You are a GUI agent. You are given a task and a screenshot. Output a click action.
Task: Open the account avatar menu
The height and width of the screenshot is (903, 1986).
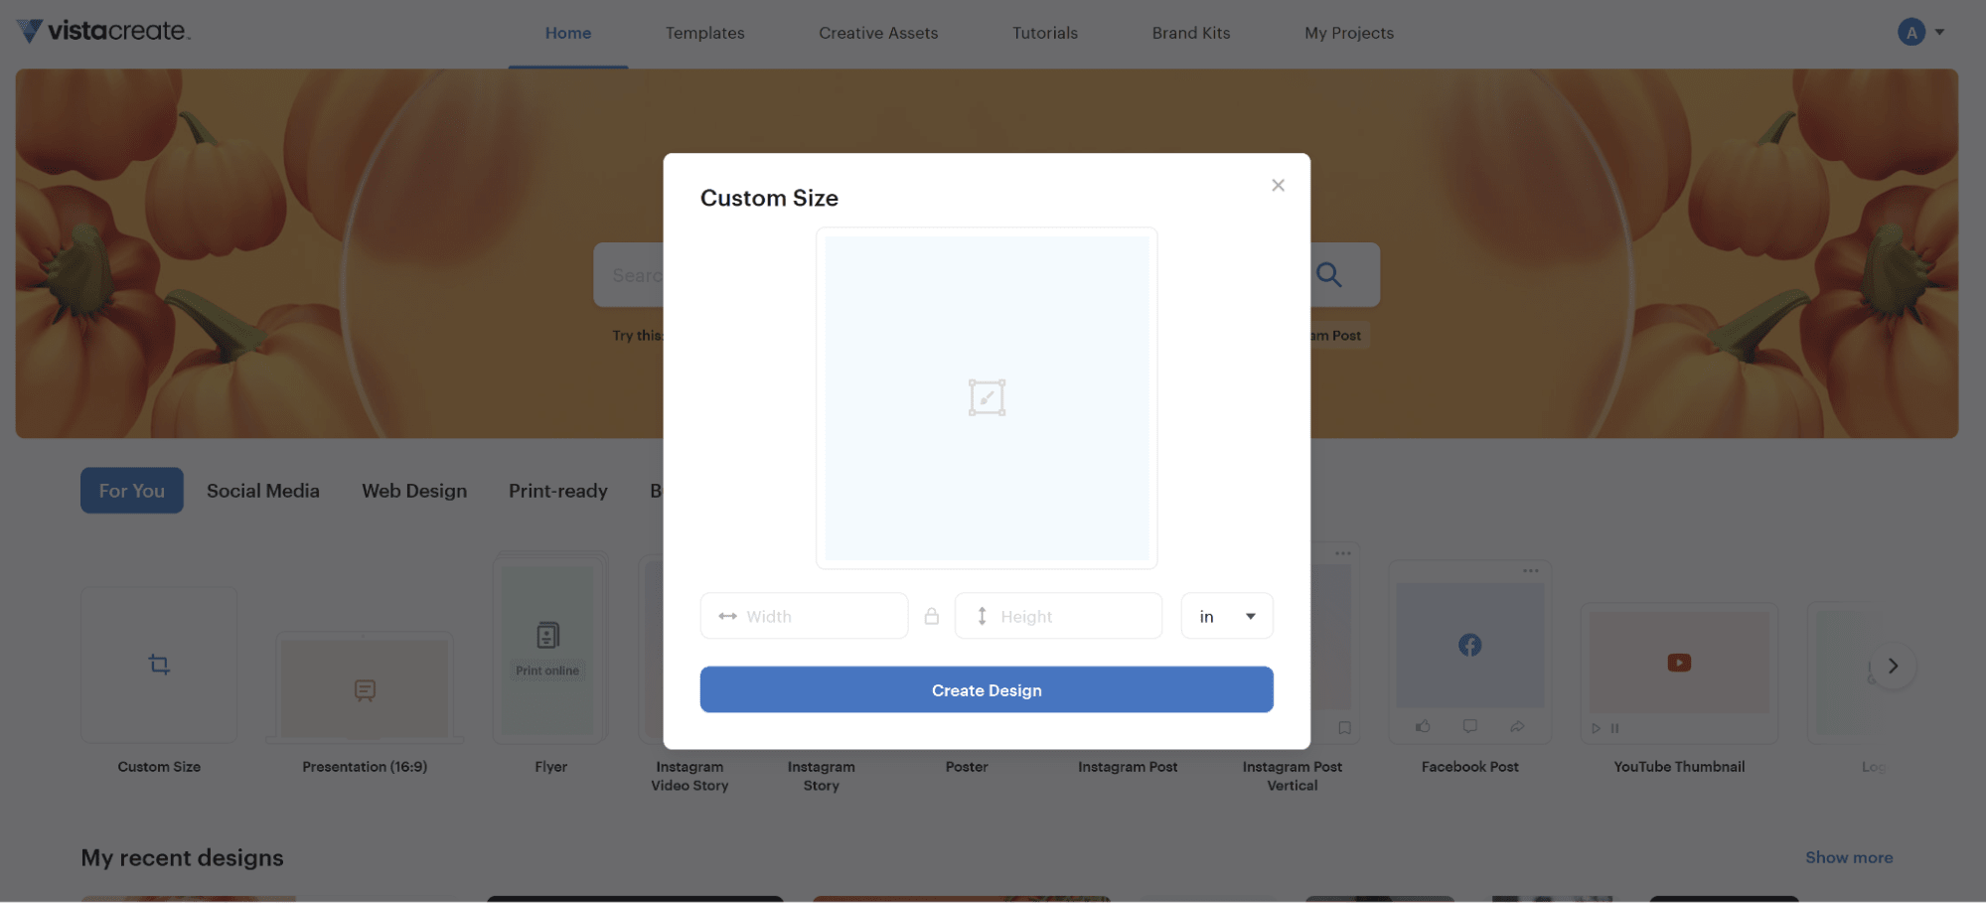(x=1910, y=31)
